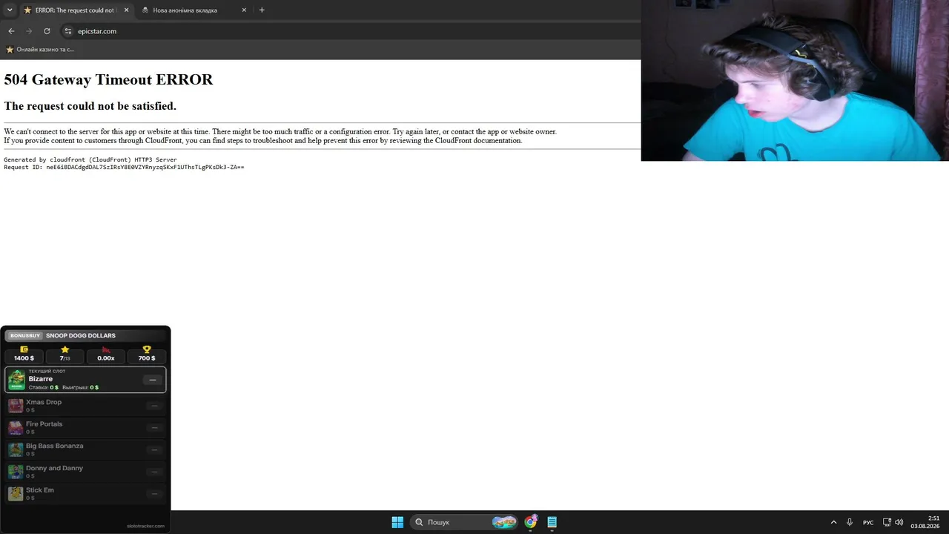Click the SNOOP DOGG DOLLARS title
The image size is (949, 534).
tap(81, 336)
